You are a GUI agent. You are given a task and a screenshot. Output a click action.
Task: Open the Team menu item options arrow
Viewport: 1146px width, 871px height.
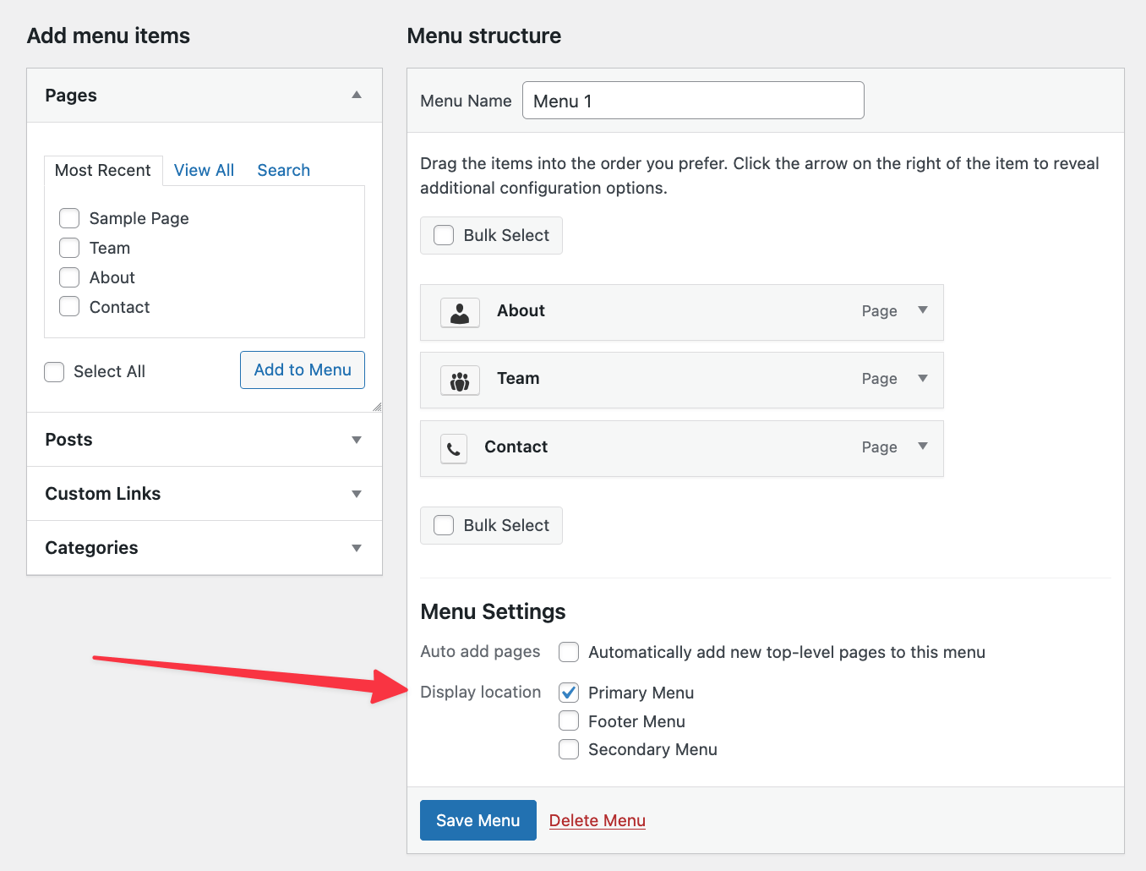coord(923,378)
